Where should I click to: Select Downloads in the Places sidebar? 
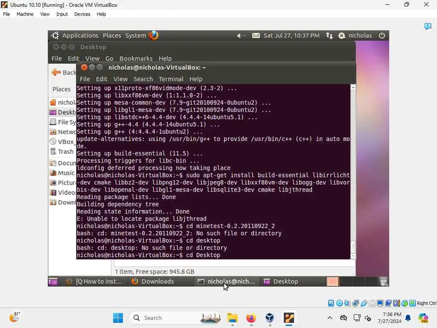(x=63, y=202)
